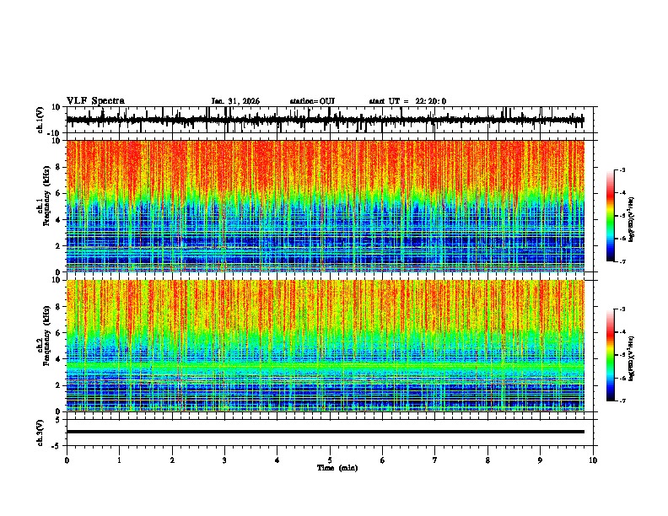668x516 pixels.
Task: Click the ch.1 "Frequency (kHz)" axis label
Action: [46, 196]
